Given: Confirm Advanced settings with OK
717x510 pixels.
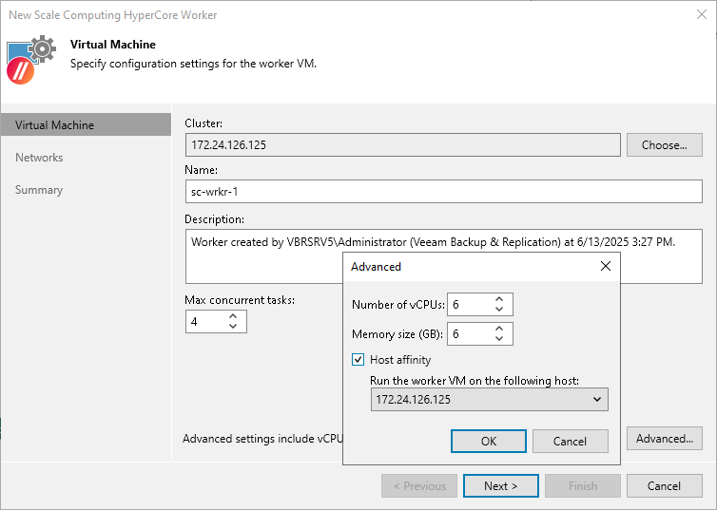Looking at the screenshot, I should (489, 442).
